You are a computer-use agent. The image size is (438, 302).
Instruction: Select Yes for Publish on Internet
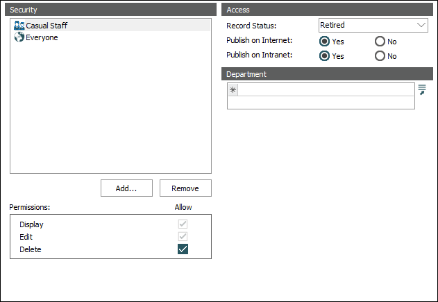325,42
